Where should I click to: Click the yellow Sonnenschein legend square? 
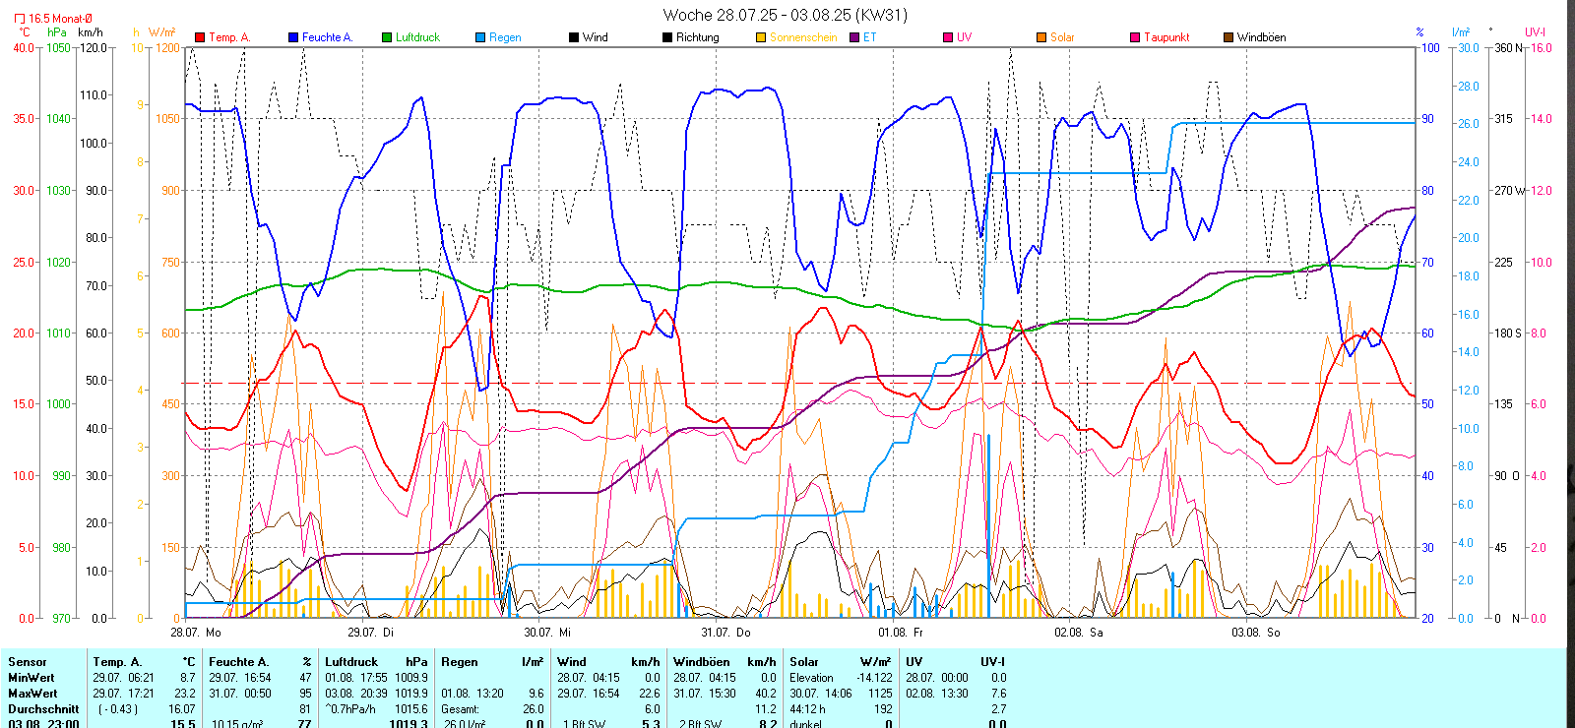[x=761, y=37]
